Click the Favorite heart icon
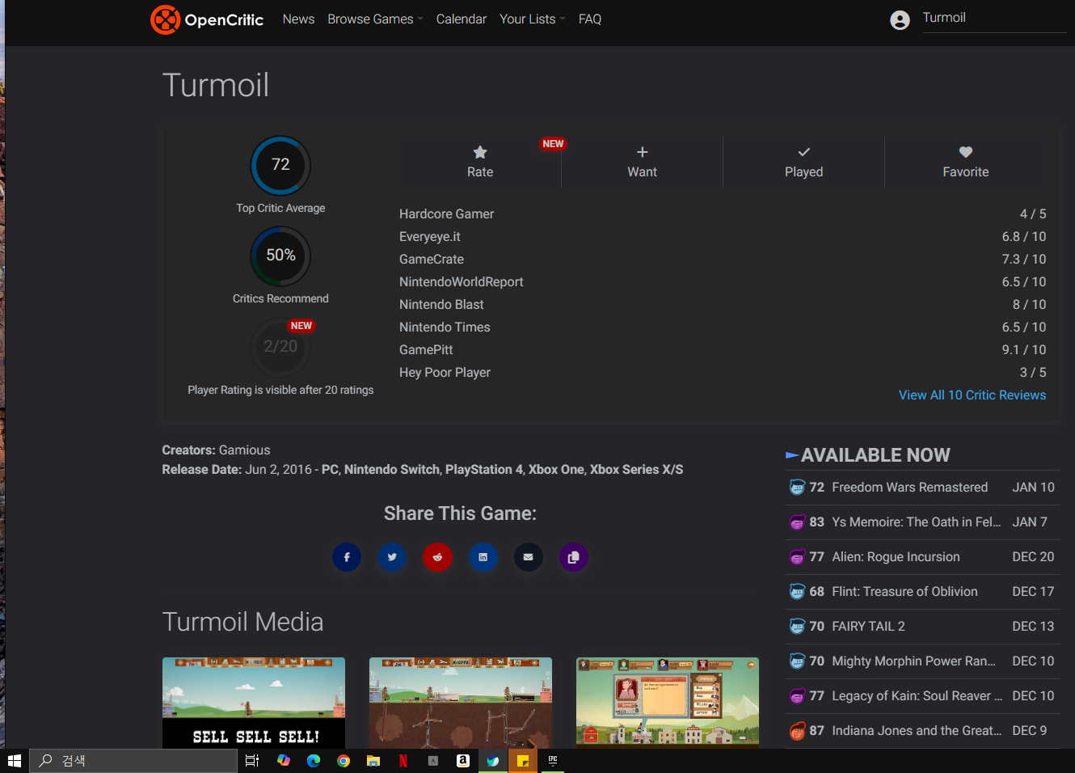Viewport: 1075px width, 773px height. click(966, 152)
